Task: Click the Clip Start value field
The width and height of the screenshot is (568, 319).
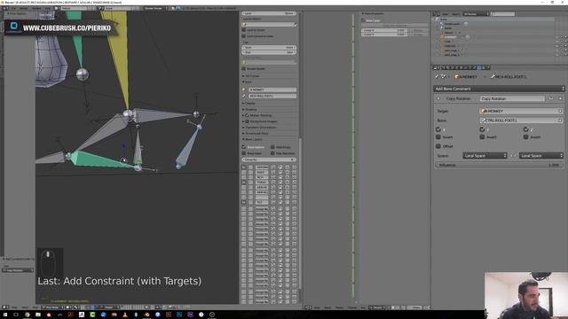Action: tap(269, 47)
